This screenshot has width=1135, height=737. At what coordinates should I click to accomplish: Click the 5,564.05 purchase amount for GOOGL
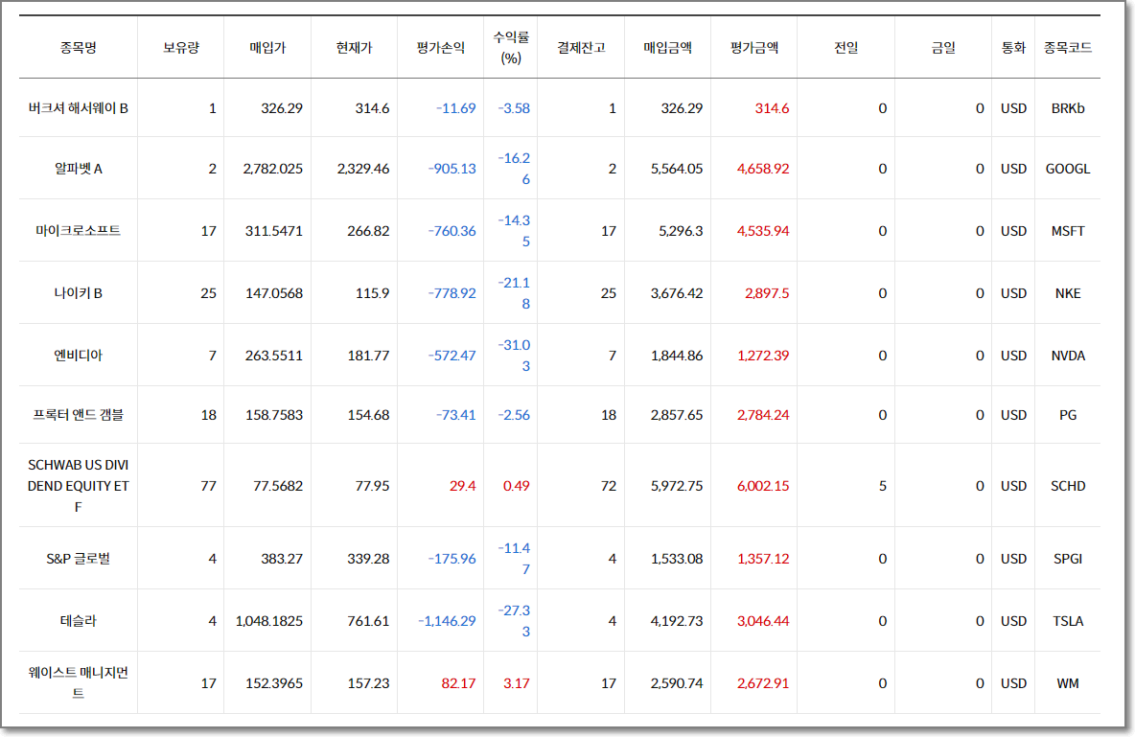coord(677,169)
